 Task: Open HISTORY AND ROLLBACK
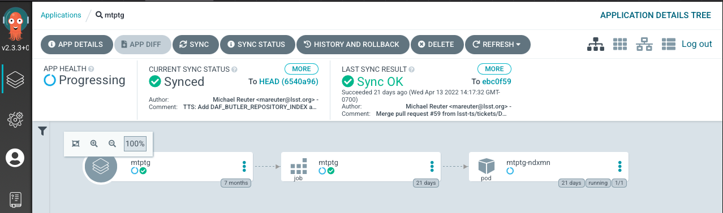click(x=352, y=45)
